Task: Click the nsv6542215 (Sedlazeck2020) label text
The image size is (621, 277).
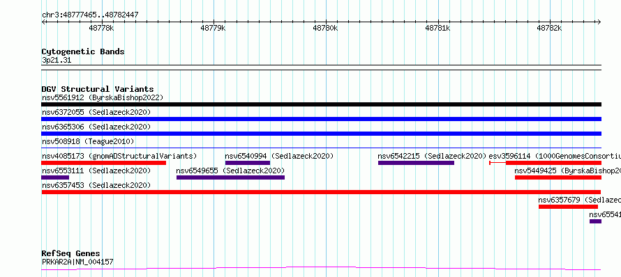Action: (432, 156)
